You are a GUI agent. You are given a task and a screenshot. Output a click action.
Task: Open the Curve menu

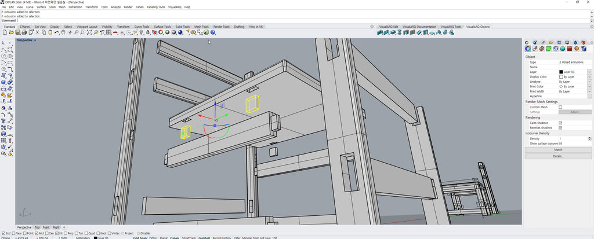(x=30, y=7)
